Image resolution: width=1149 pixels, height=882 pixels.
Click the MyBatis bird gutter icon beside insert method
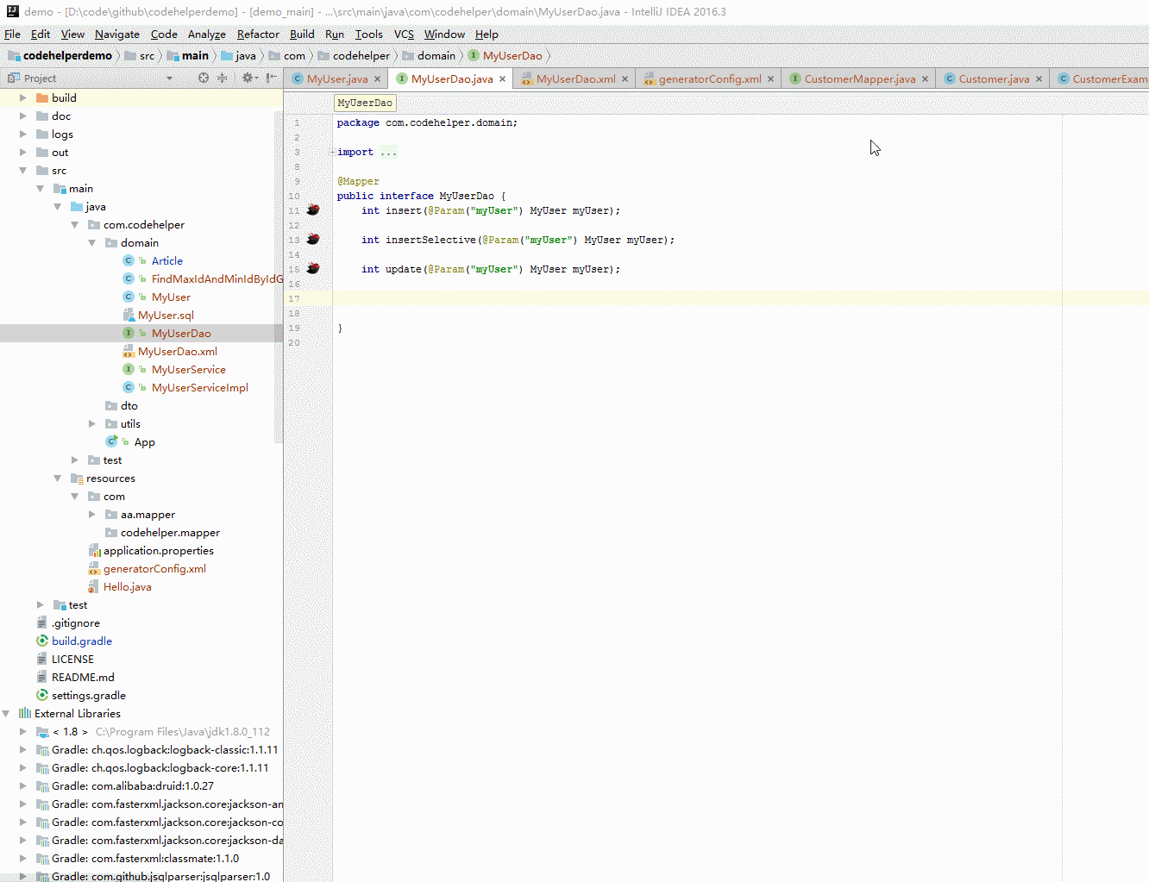(313, 210)
